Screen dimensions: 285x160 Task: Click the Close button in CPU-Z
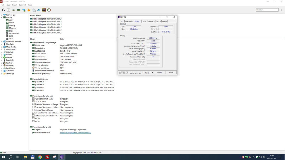171,73
